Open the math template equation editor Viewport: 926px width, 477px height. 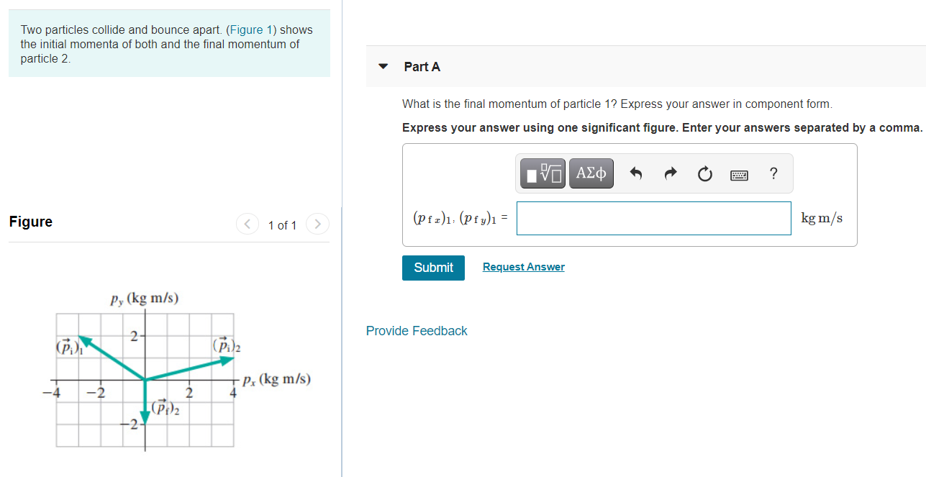coord(541,173)
